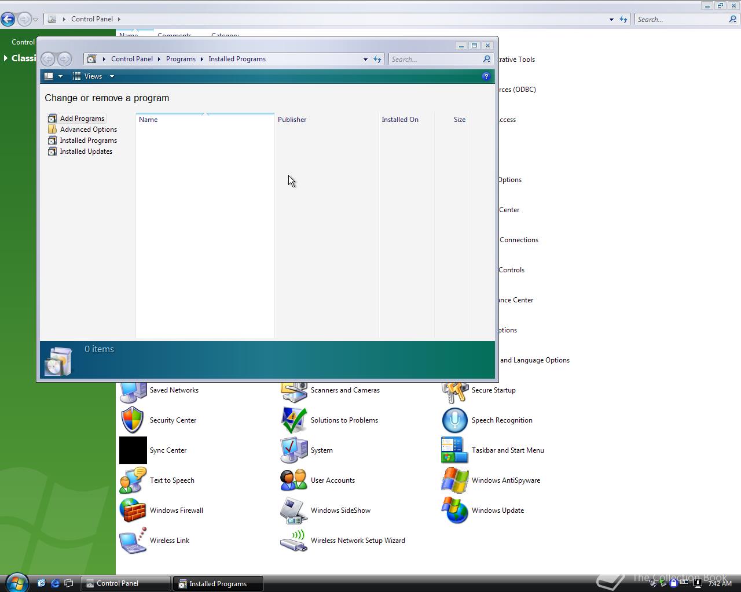Open Windows AntiSpyware flag icon
Viewport: 741px width, 592px height.
coord(454,480)
